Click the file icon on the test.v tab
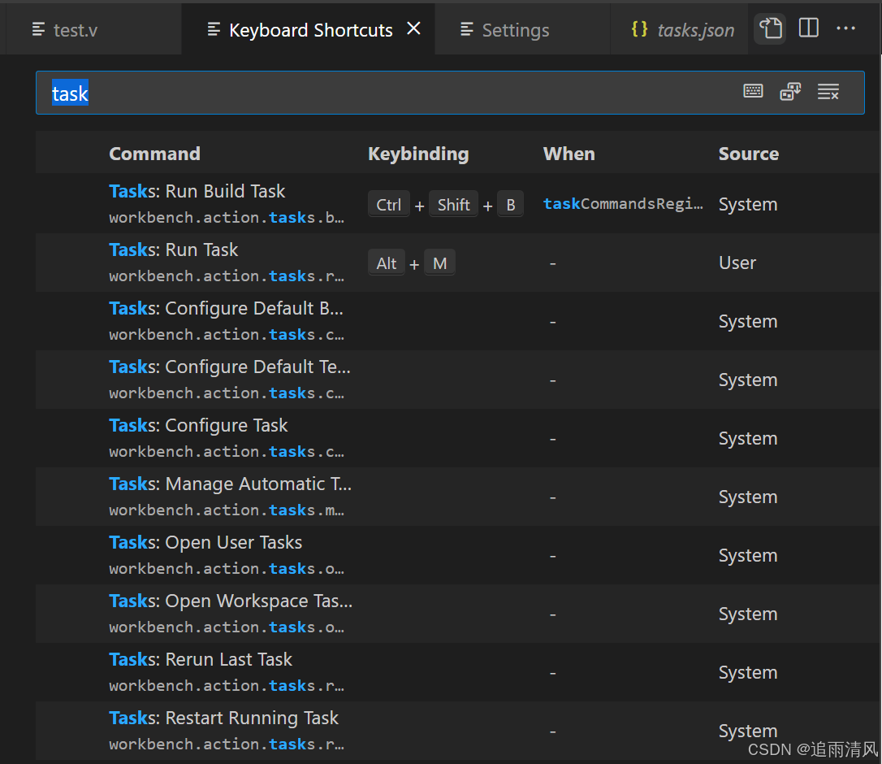 (x=38, y=28)
